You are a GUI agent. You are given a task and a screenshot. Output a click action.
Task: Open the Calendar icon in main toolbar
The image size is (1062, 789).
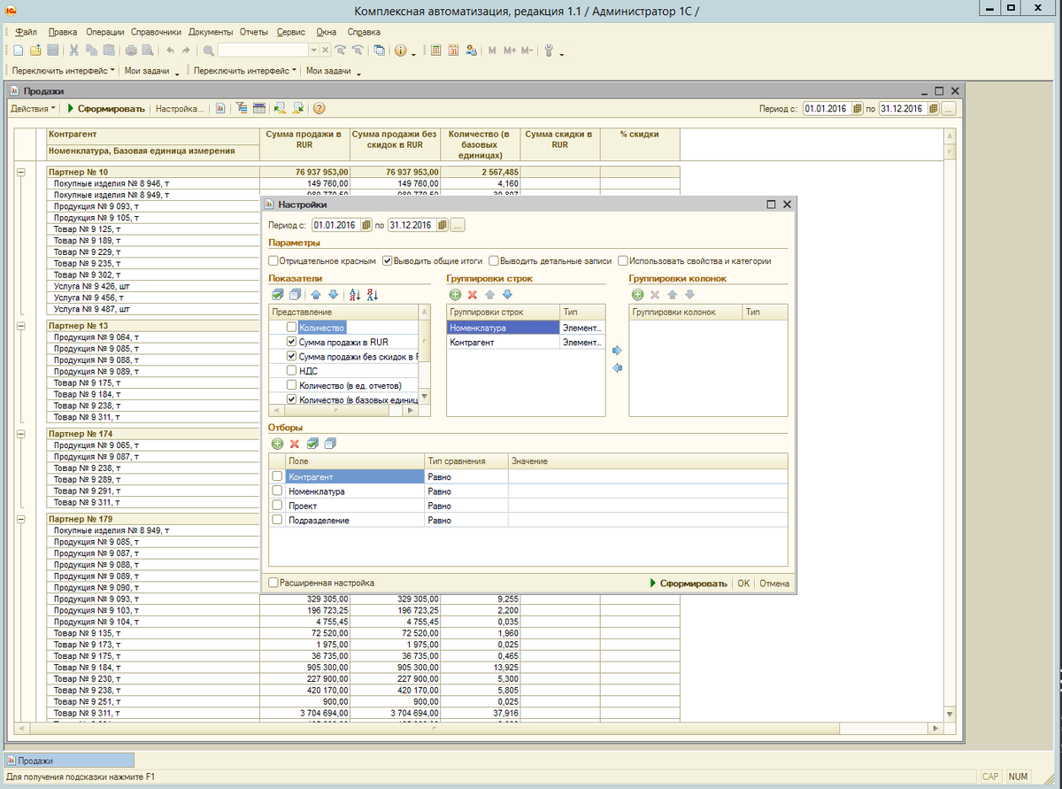point(453,50)
